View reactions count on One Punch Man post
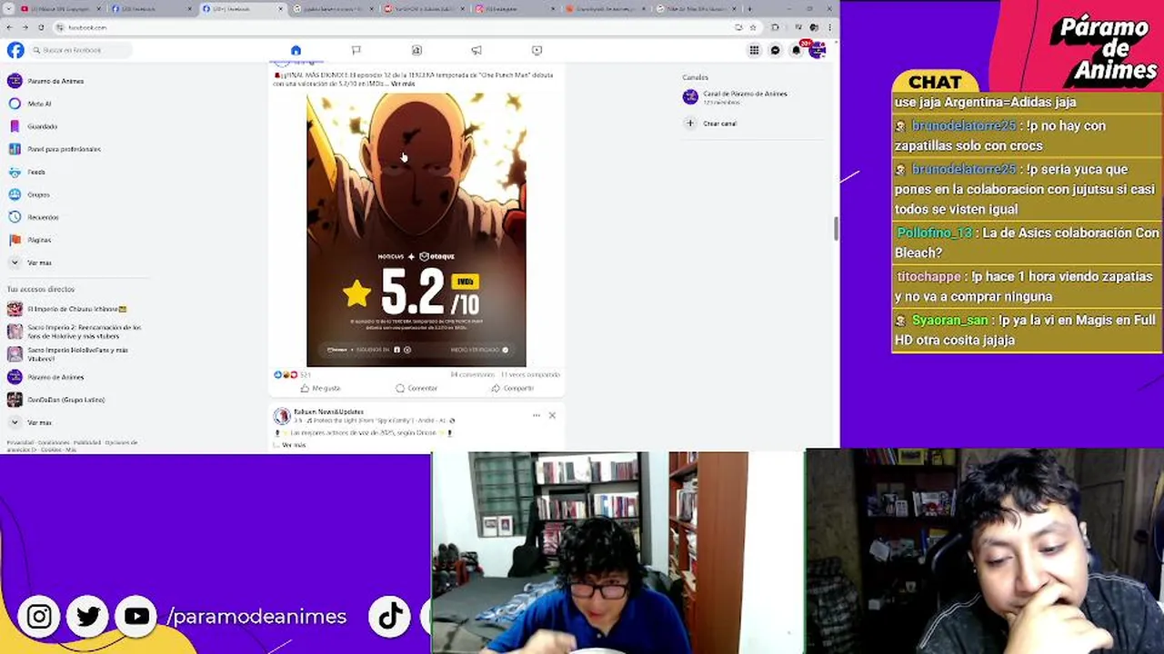The width and height of the screenshot is (1164, 654). click(293, 374)
